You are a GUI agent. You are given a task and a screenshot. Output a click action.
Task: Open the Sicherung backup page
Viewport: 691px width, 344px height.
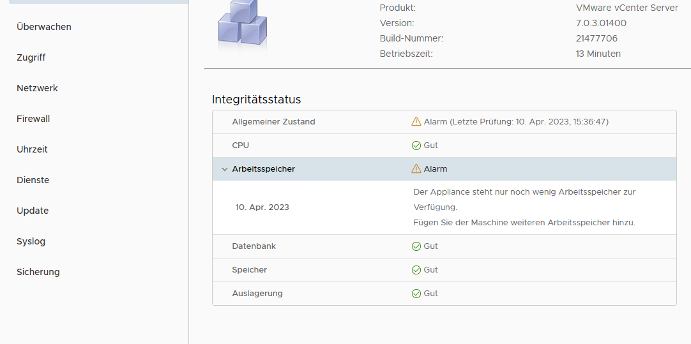(38, 272)
